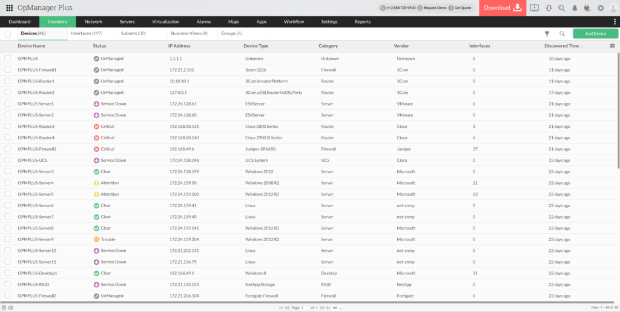Click the table search magnifier icon
This screenshot has width=620, height=312.
coord(562,34)
